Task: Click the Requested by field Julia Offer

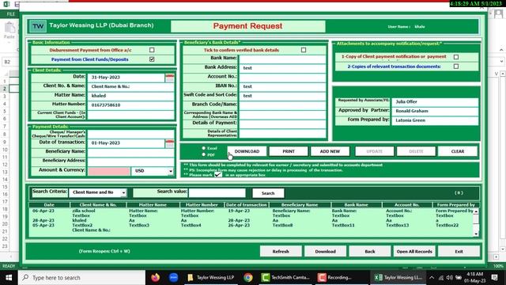Action: (x=435, y=102)
